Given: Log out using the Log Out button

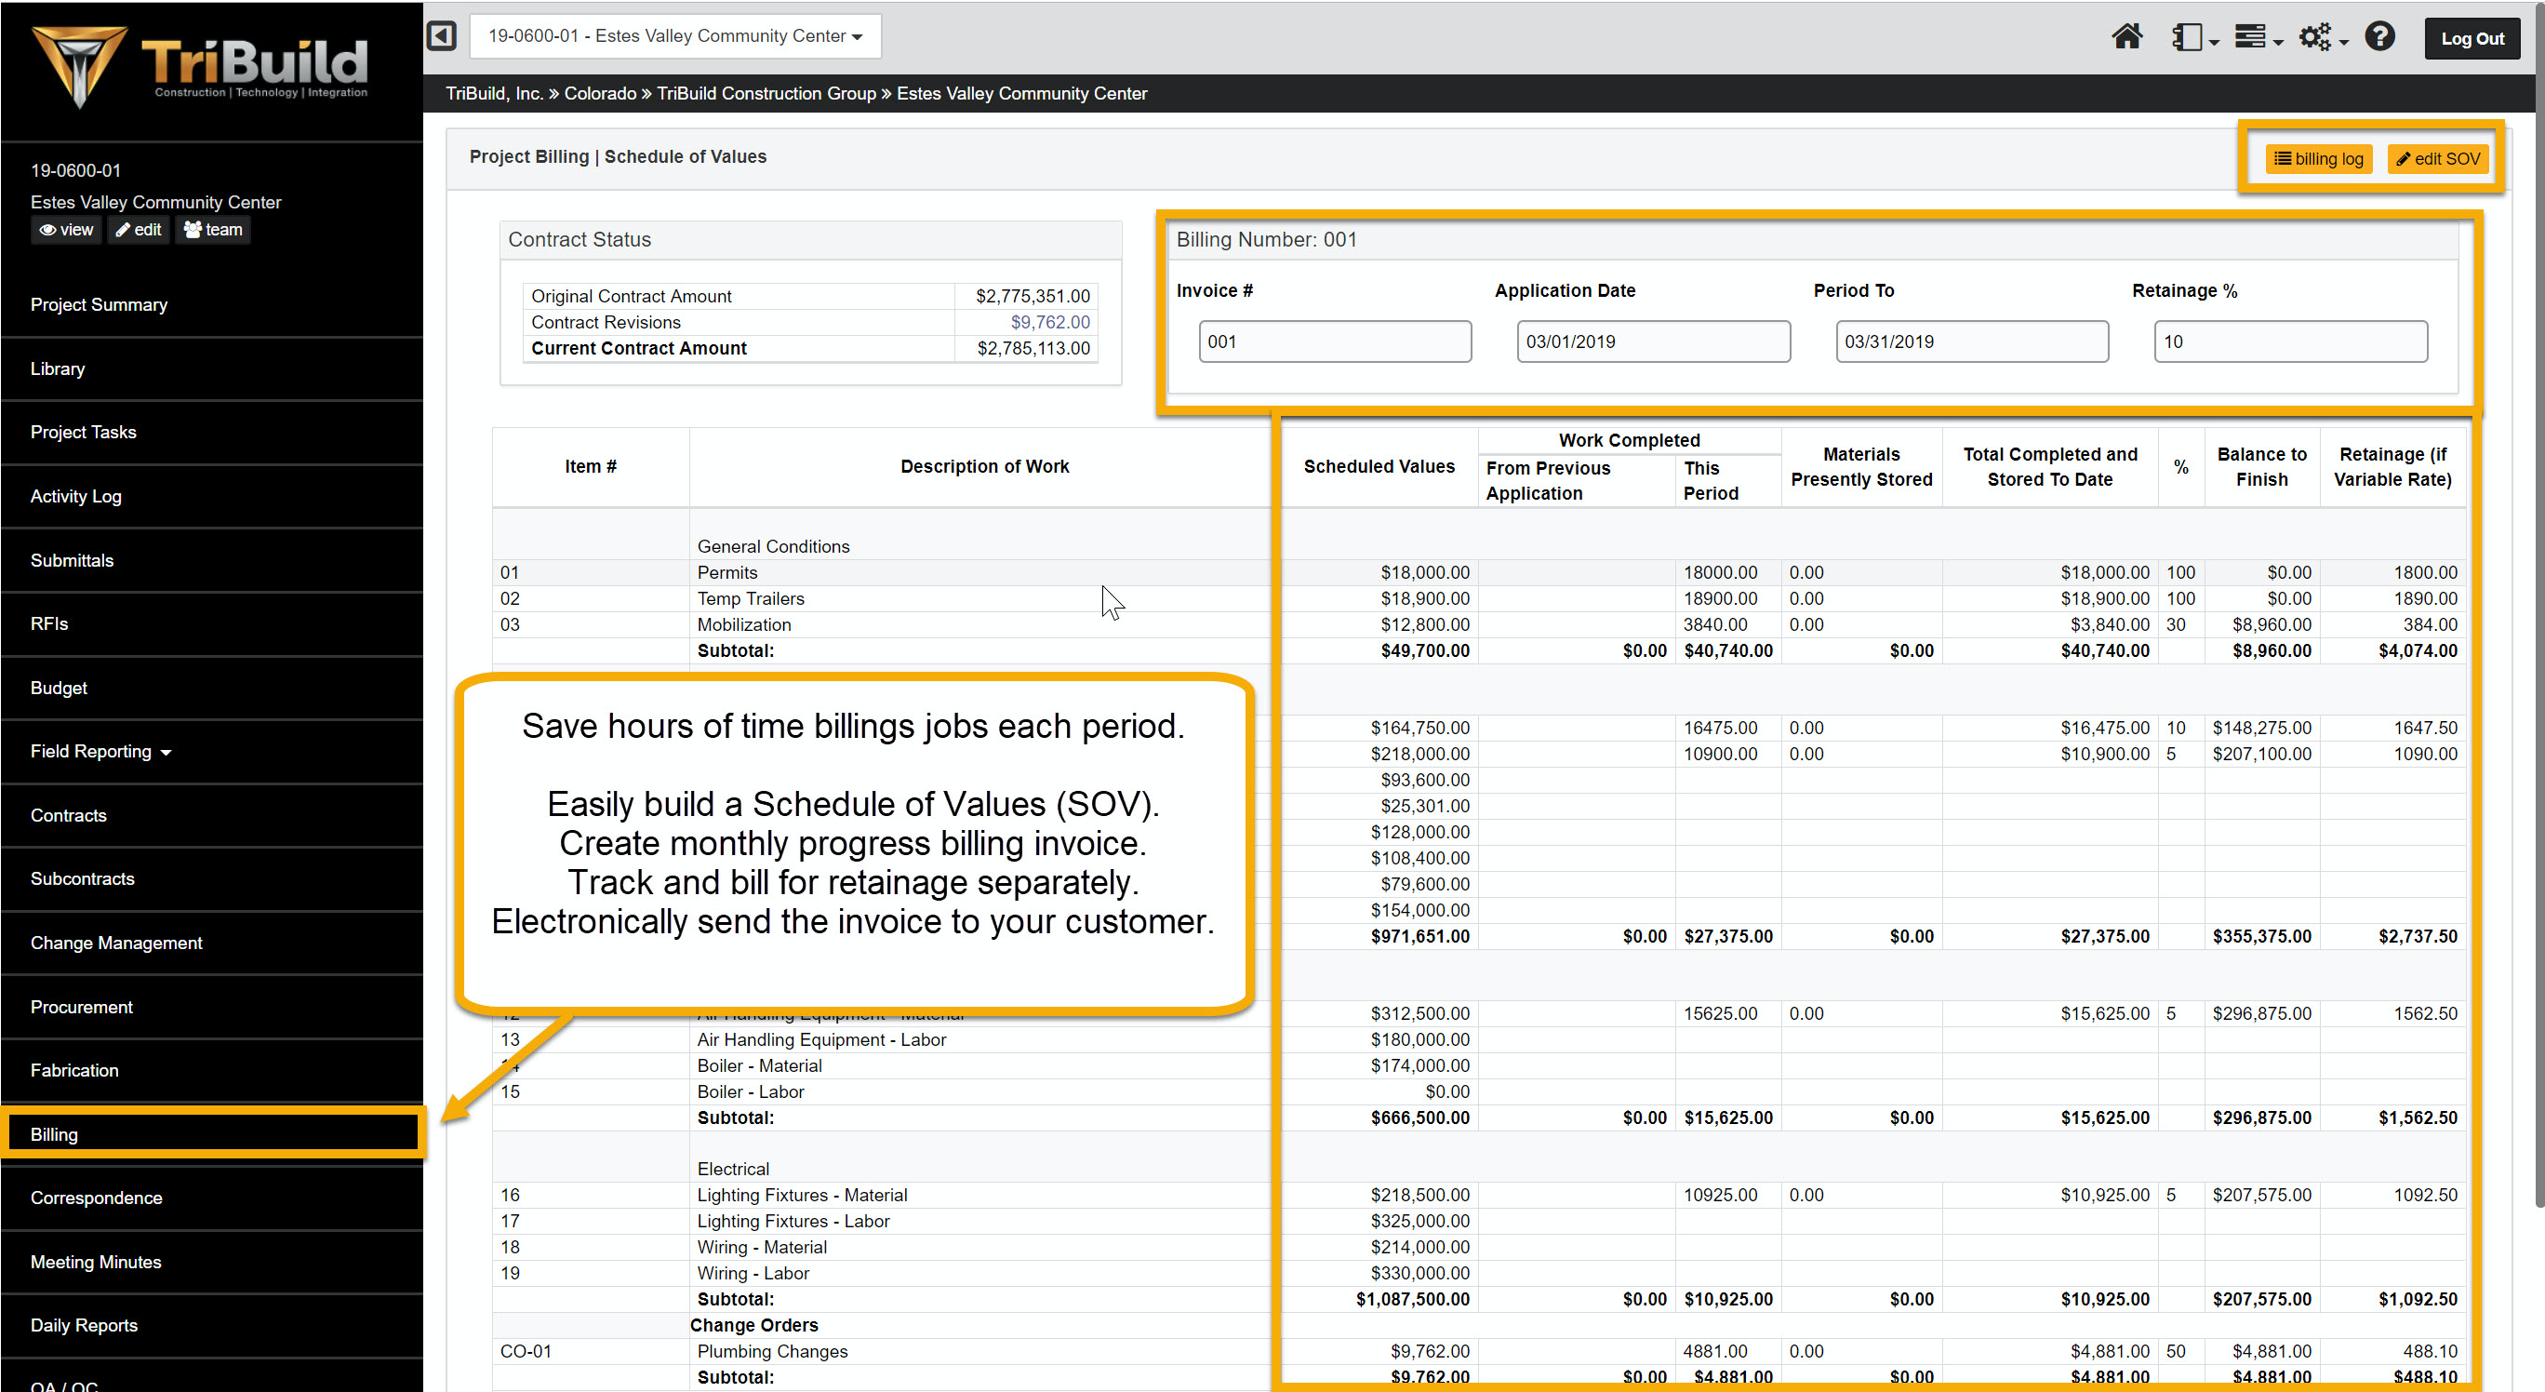Looking at the screenshot, I should click(2472, 38).
